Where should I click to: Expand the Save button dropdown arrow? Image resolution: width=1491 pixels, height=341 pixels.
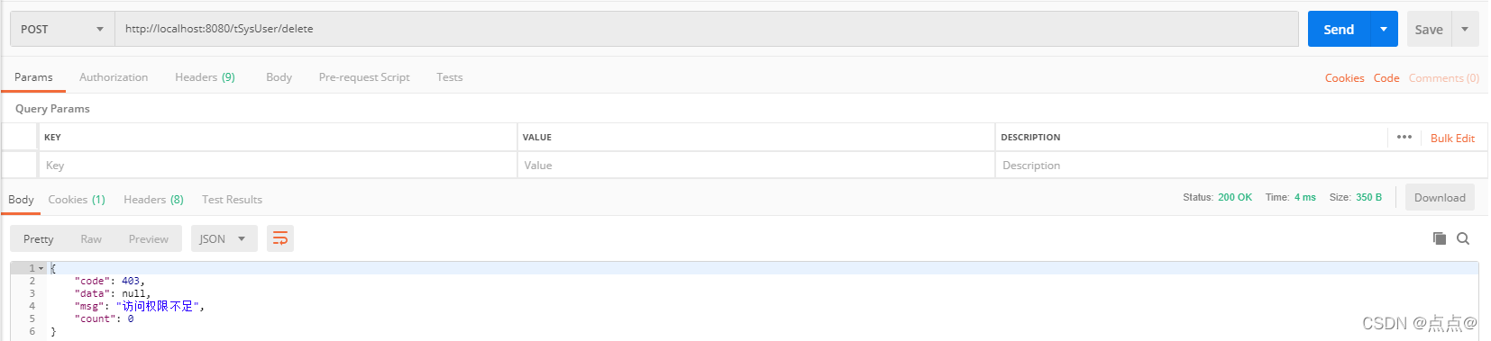(1465, 29)
